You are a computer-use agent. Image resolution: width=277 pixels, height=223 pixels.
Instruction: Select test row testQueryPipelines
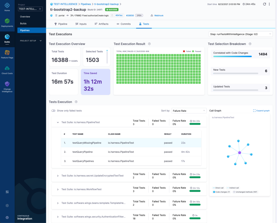point(131,161)
